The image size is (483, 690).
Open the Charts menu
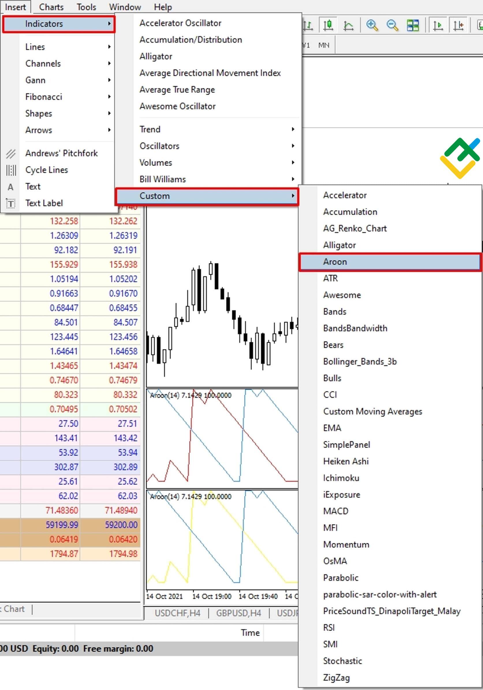point(51,7)
